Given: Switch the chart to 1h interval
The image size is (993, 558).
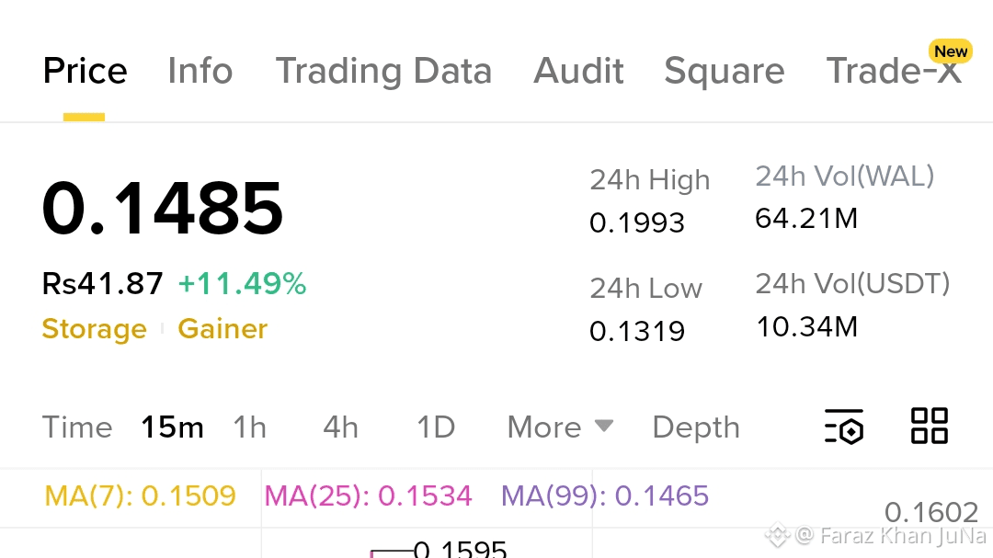Looking at the screenshot, I should [x=249, y=427].
